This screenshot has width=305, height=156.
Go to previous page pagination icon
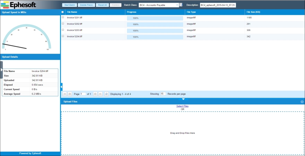tap(70, 94)
